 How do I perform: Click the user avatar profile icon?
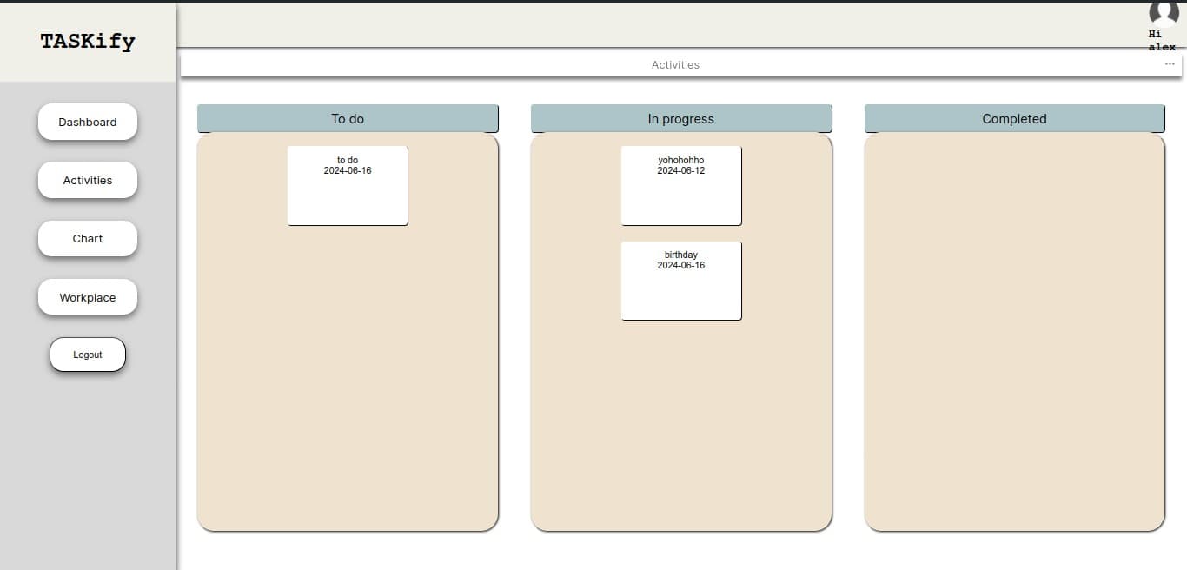[1164, 14]
